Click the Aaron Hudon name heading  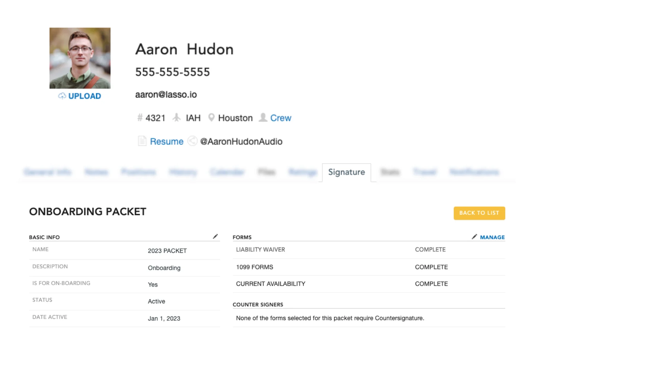(x=184, y=49)
